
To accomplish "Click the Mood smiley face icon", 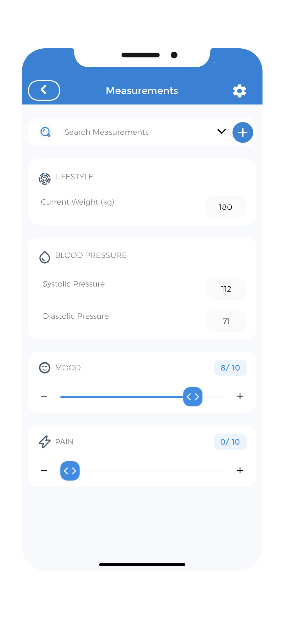I will (x=45, y=367).
